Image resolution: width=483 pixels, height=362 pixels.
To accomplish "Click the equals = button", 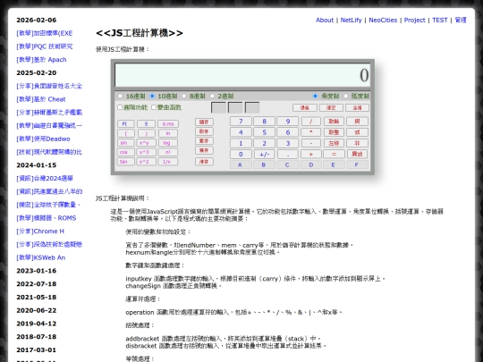I will 334,155.
